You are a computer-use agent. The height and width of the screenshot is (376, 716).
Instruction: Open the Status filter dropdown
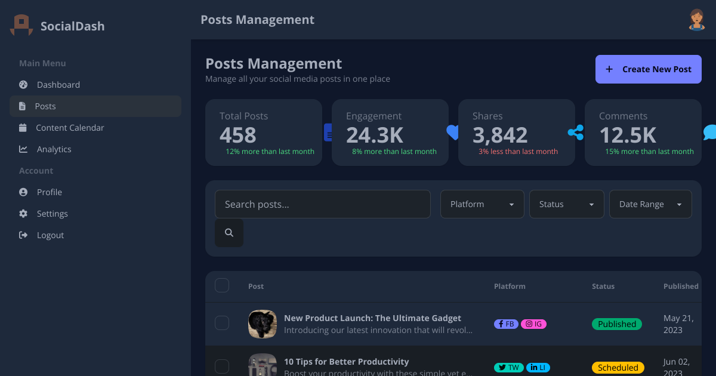(x=566, y=204)
